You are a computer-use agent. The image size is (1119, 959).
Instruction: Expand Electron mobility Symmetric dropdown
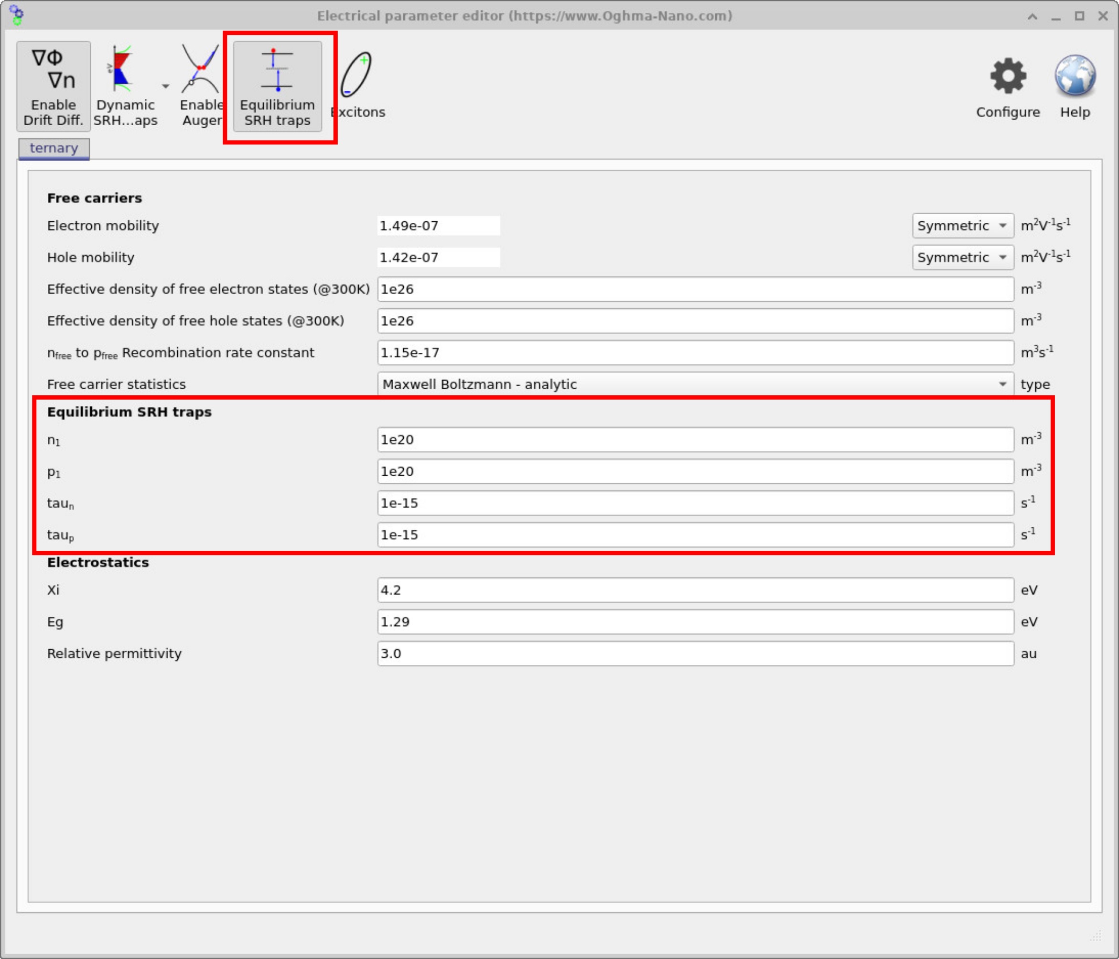(962, 225)
